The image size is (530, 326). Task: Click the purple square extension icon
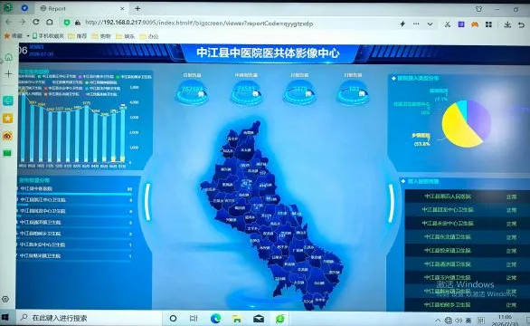click(x=461, y=24)
